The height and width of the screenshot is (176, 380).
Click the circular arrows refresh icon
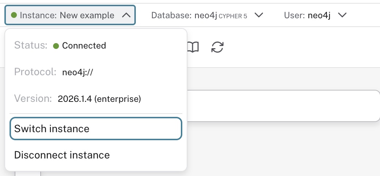tap(217, 47)
